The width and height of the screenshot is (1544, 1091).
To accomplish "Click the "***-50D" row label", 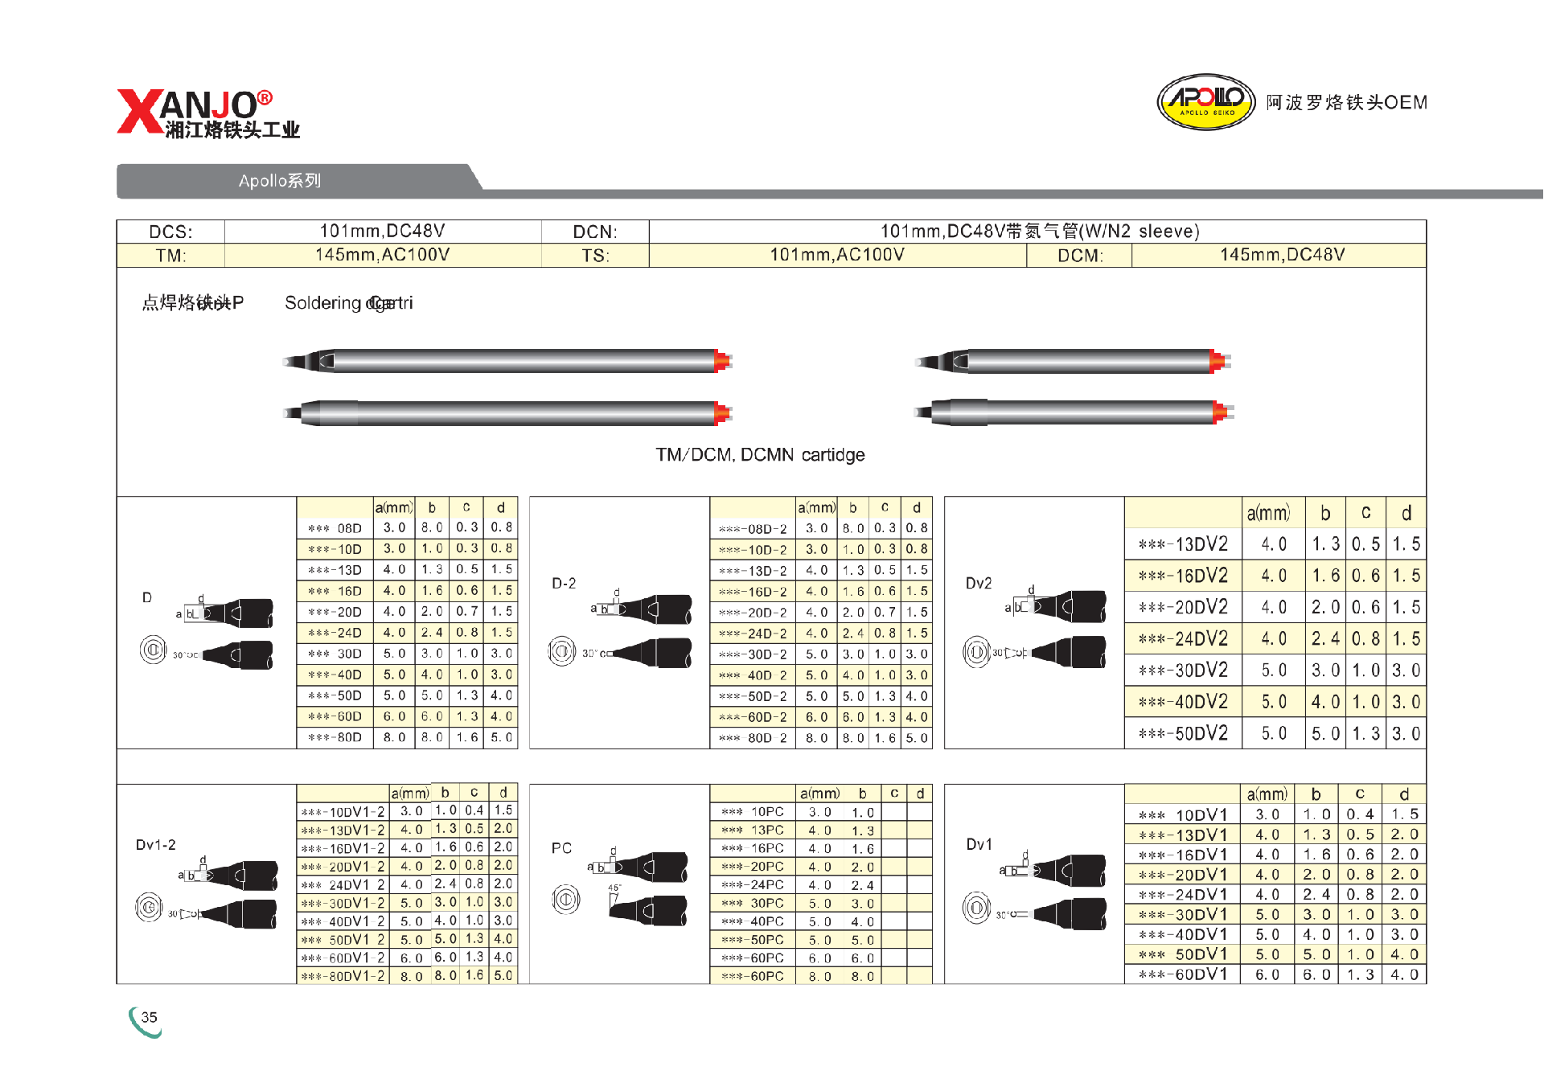I will pos(335,695).
